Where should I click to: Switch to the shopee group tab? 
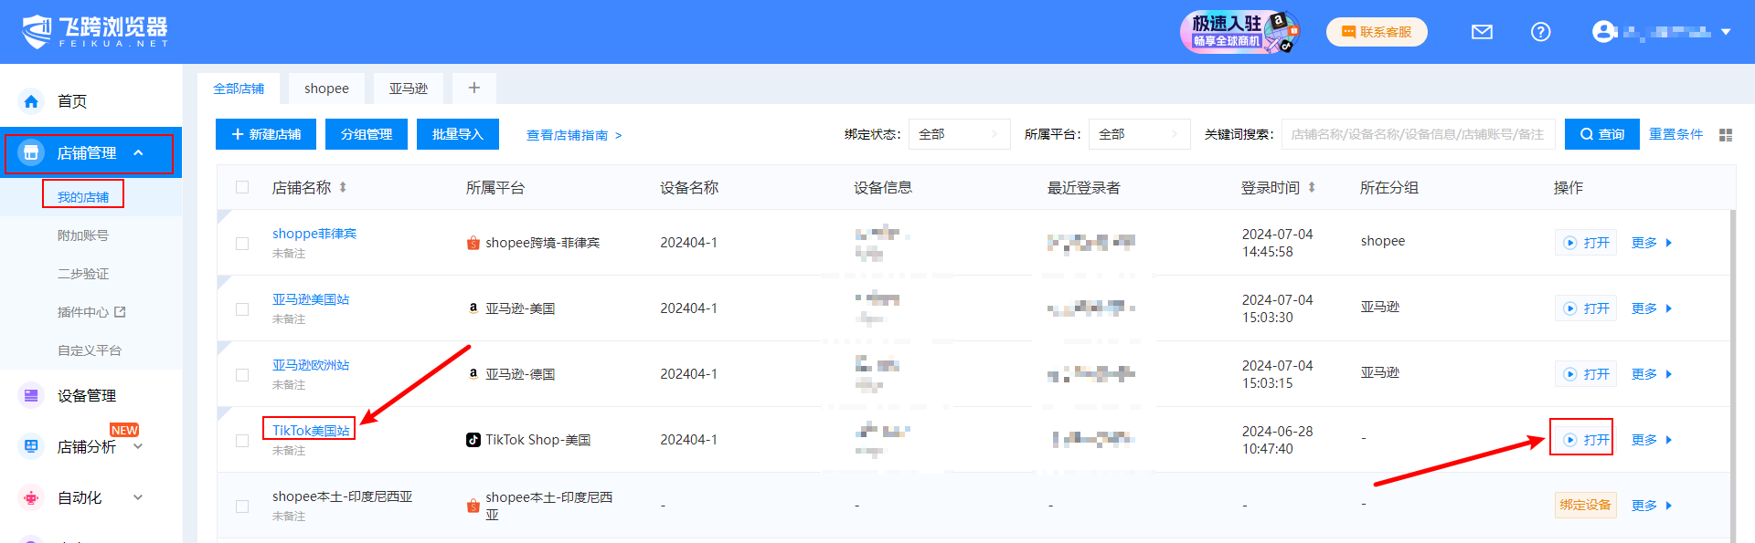click(326, 89)
